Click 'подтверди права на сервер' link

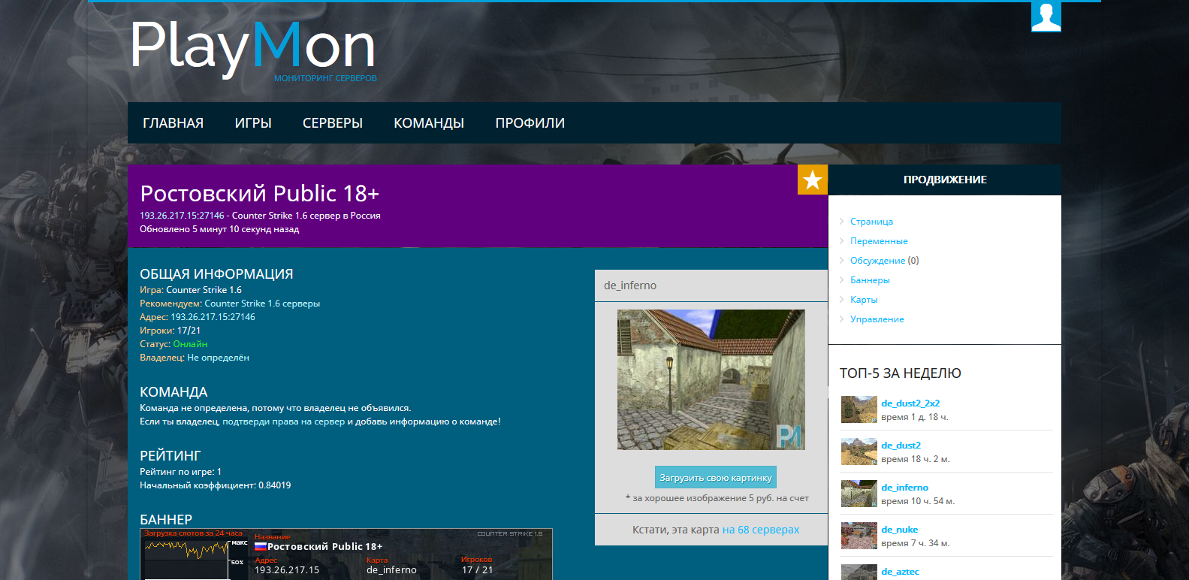(284, 421)
